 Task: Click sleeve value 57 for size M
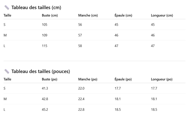(x=80, y=35)
